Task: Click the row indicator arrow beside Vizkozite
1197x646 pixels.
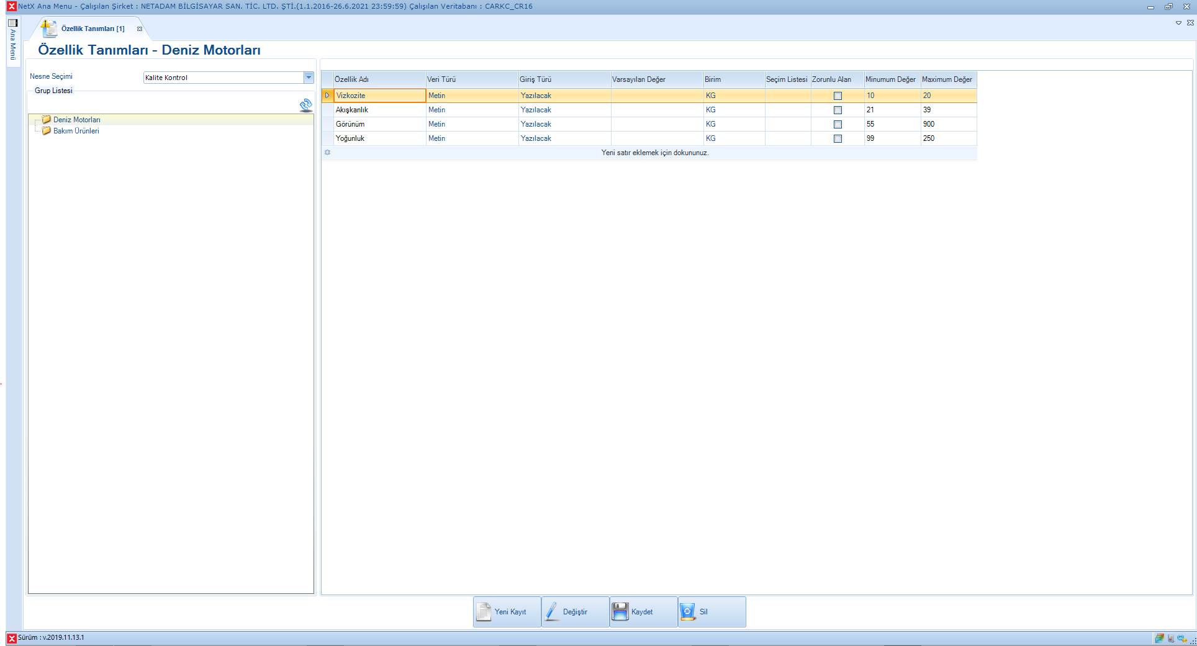Action: pos(327,96)
